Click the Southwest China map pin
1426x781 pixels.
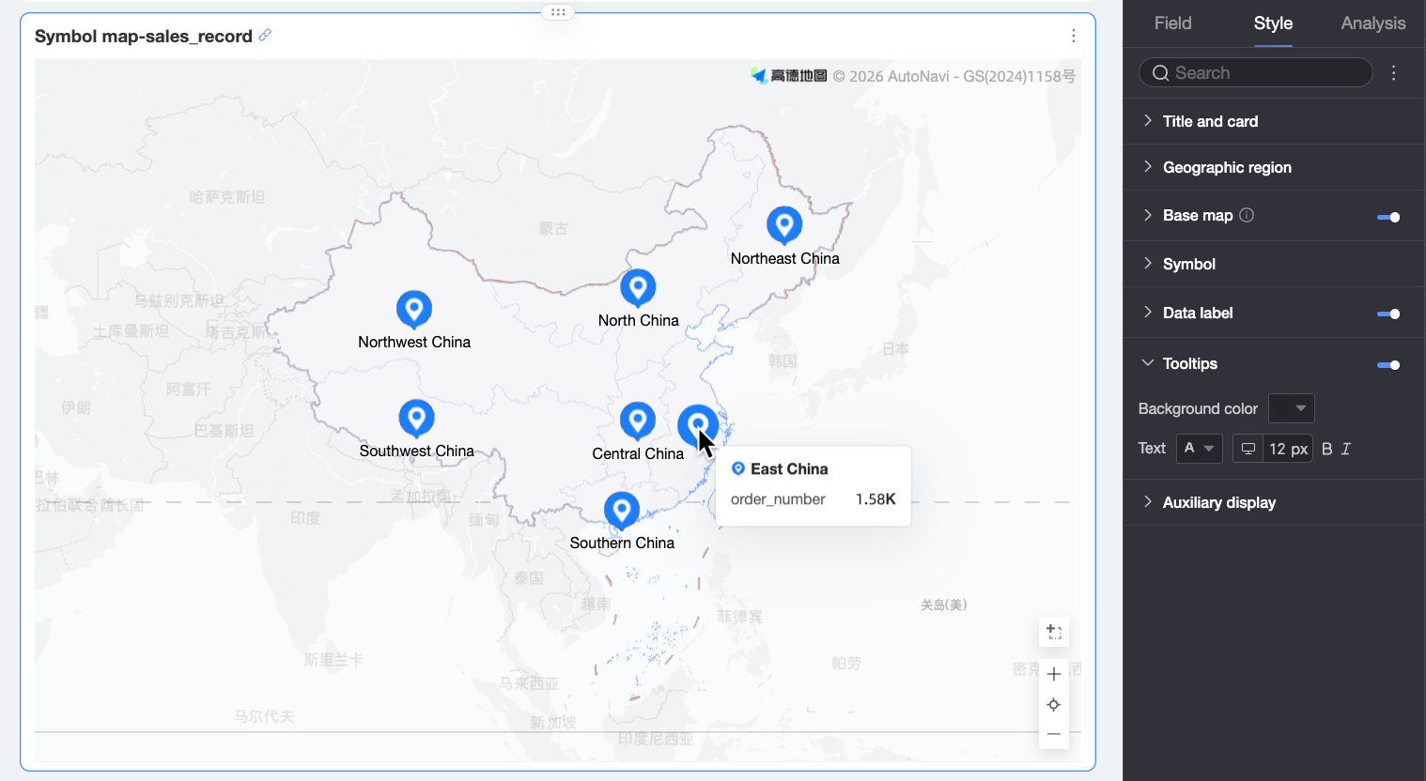pos(416,418)
